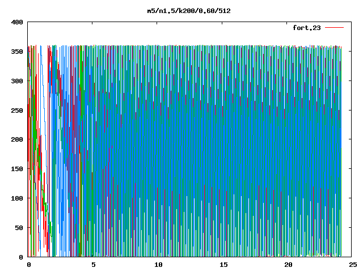The height and width of the screenshot is (272, 363).
Task: Click y-axis label 150
Action: click(x=17, y=169)
